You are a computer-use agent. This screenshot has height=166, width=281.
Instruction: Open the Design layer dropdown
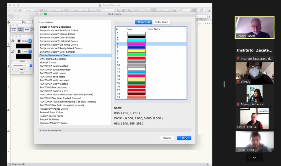click(56, 10)
